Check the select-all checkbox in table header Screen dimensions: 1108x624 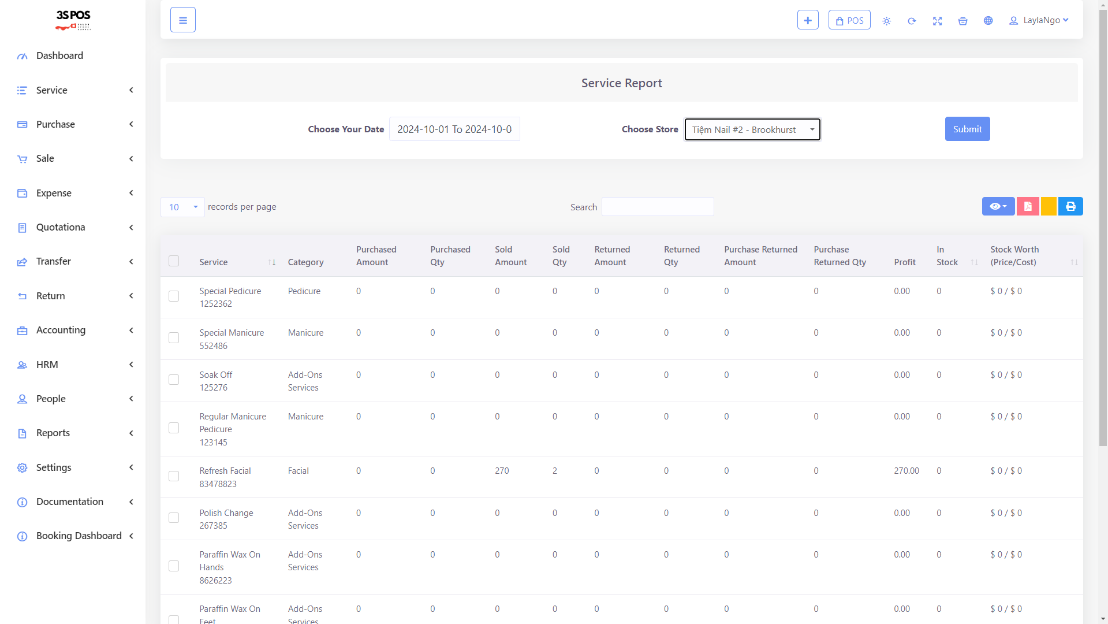click(174, 261)
